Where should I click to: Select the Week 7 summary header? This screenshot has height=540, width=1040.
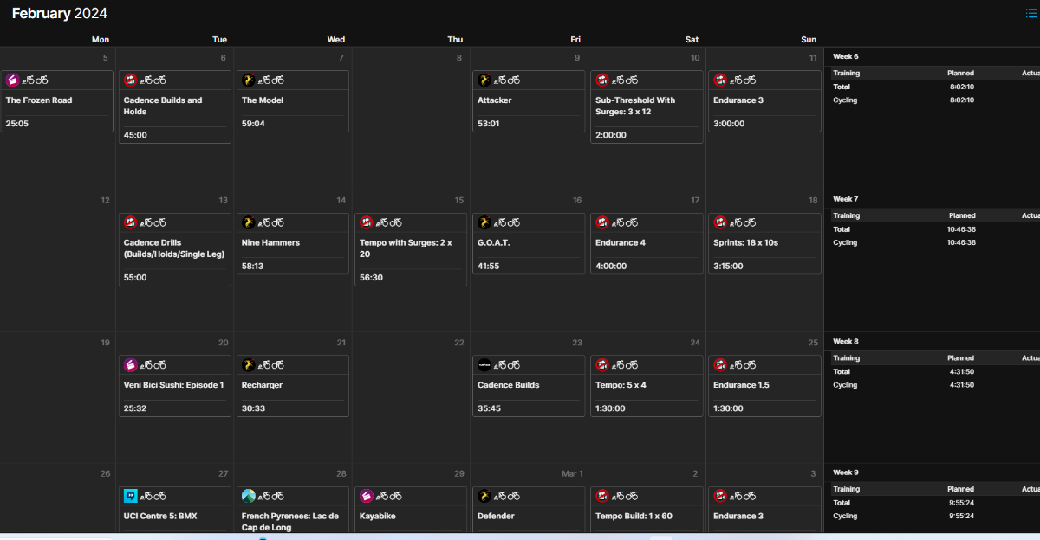[846, 199]
